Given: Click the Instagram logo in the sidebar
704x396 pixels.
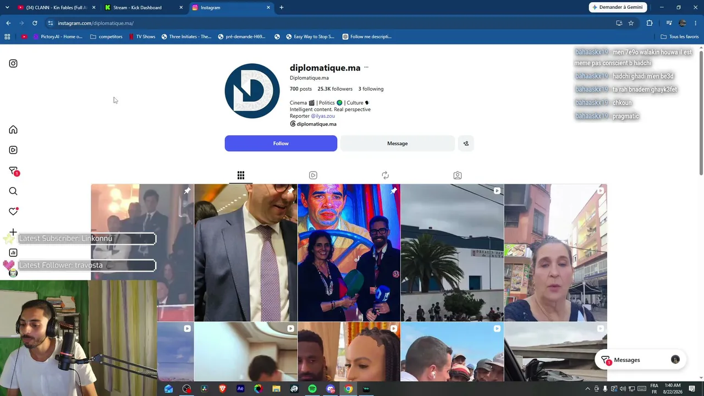Looking at the screenshot, I should pos(13,63).
